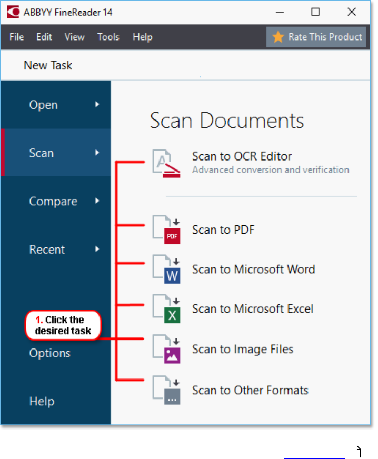Image resolution: width=378 pixels, height=459 pixels.
Task: Click the Rate This Product button
Action: 316,37
